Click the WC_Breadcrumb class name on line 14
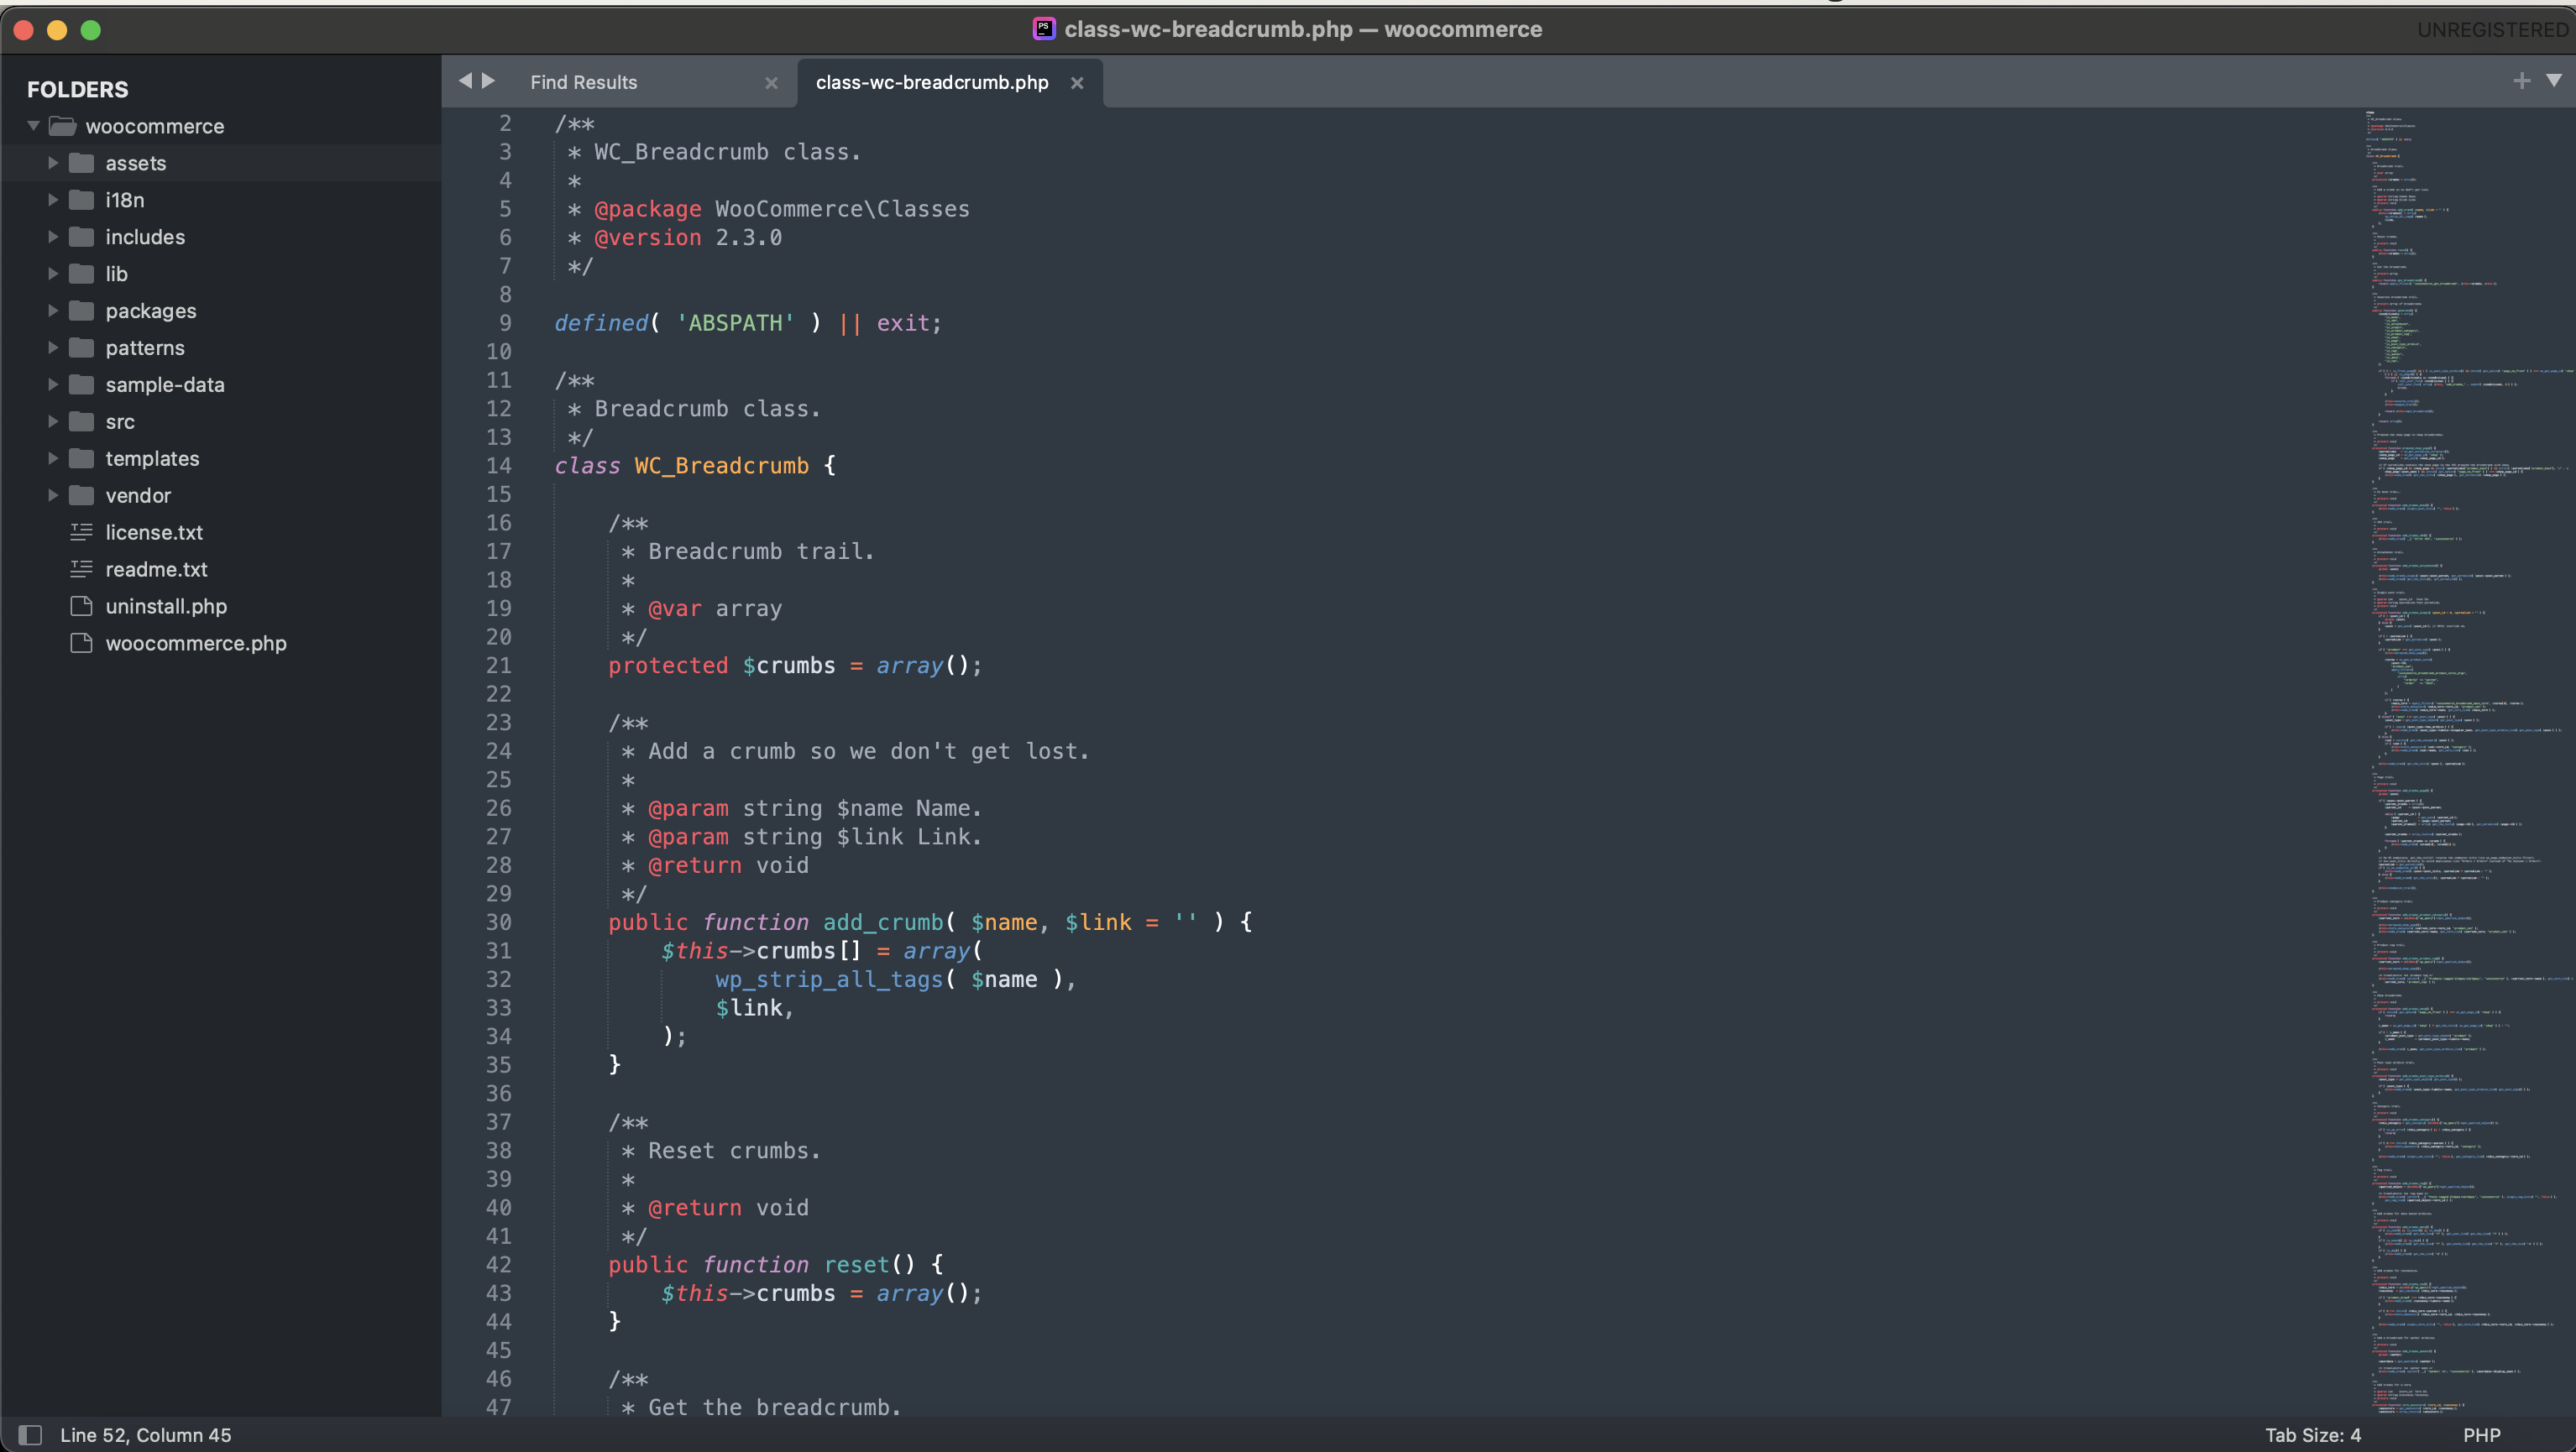 coord(721,466)
